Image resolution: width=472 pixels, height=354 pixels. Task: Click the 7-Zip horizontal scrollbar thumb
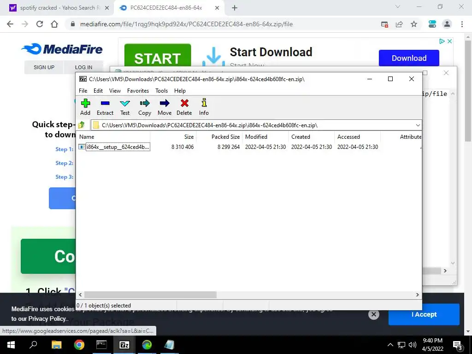pos(150,295)
